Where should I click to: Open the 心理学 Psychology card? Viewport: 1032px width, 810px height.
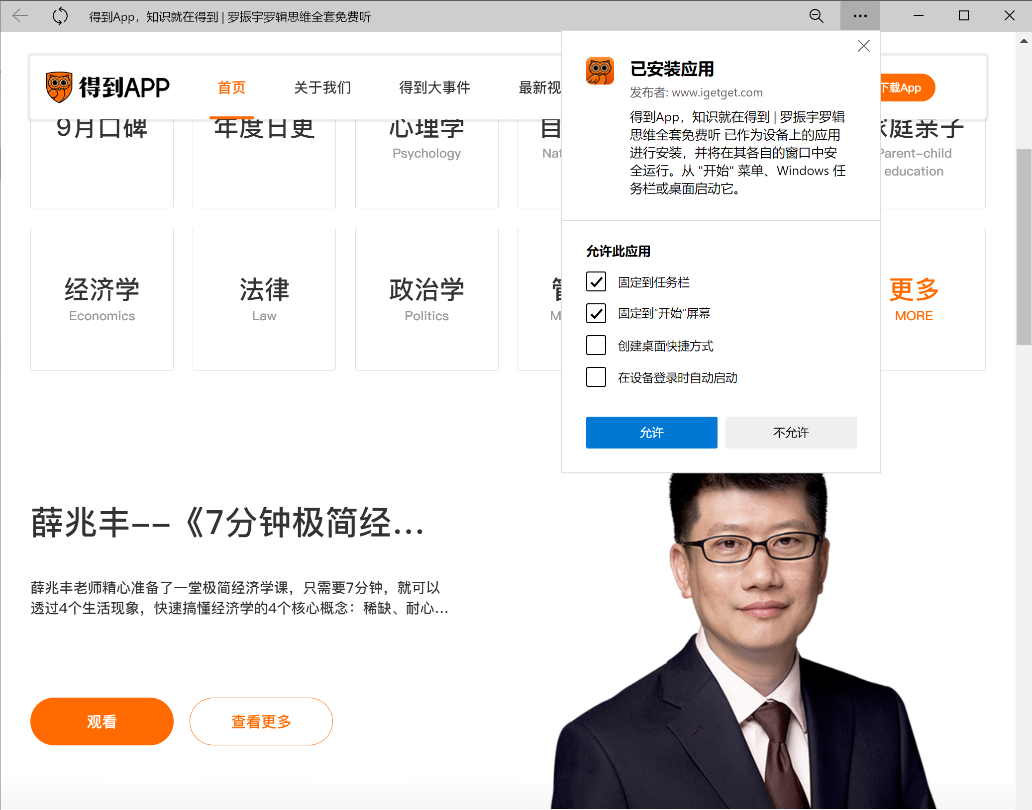[427, 163]
